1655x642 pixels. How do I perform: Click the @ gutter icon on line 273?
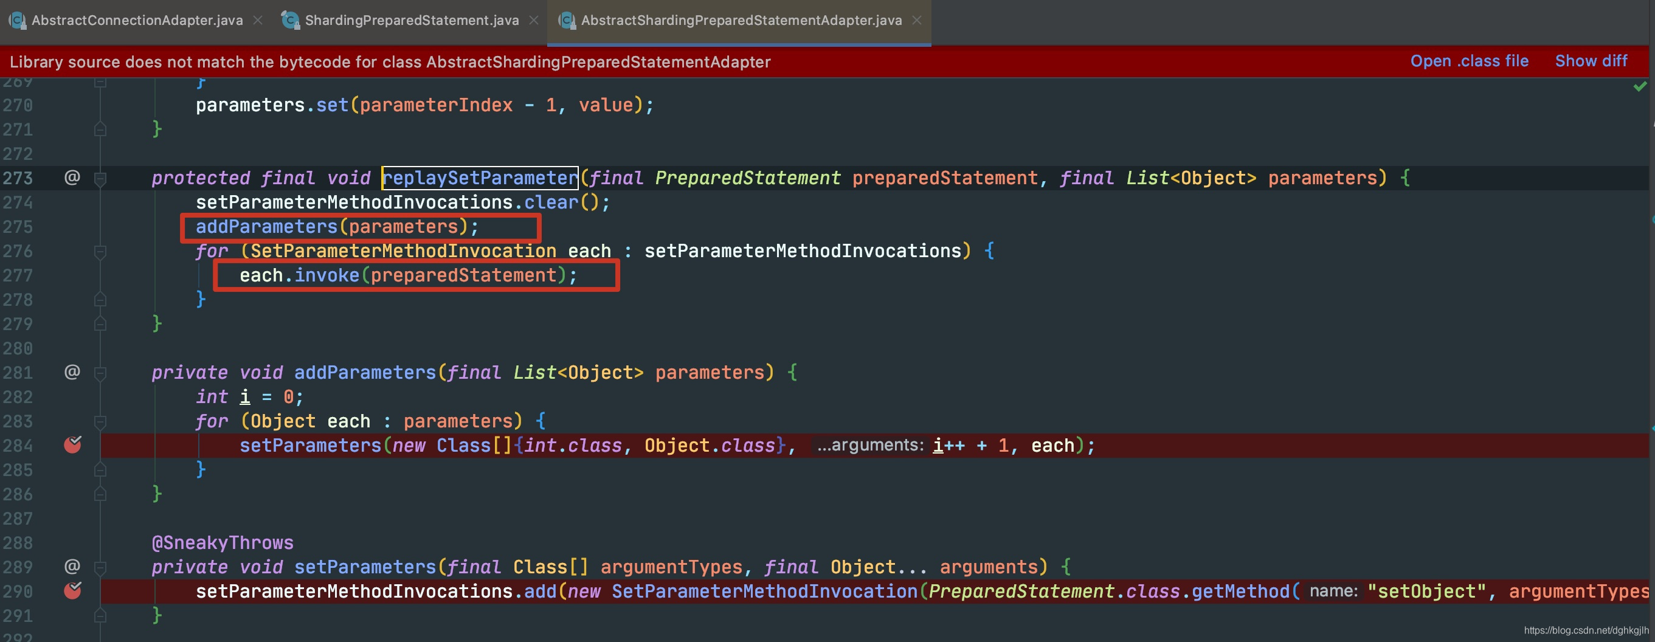pos(72,177)
